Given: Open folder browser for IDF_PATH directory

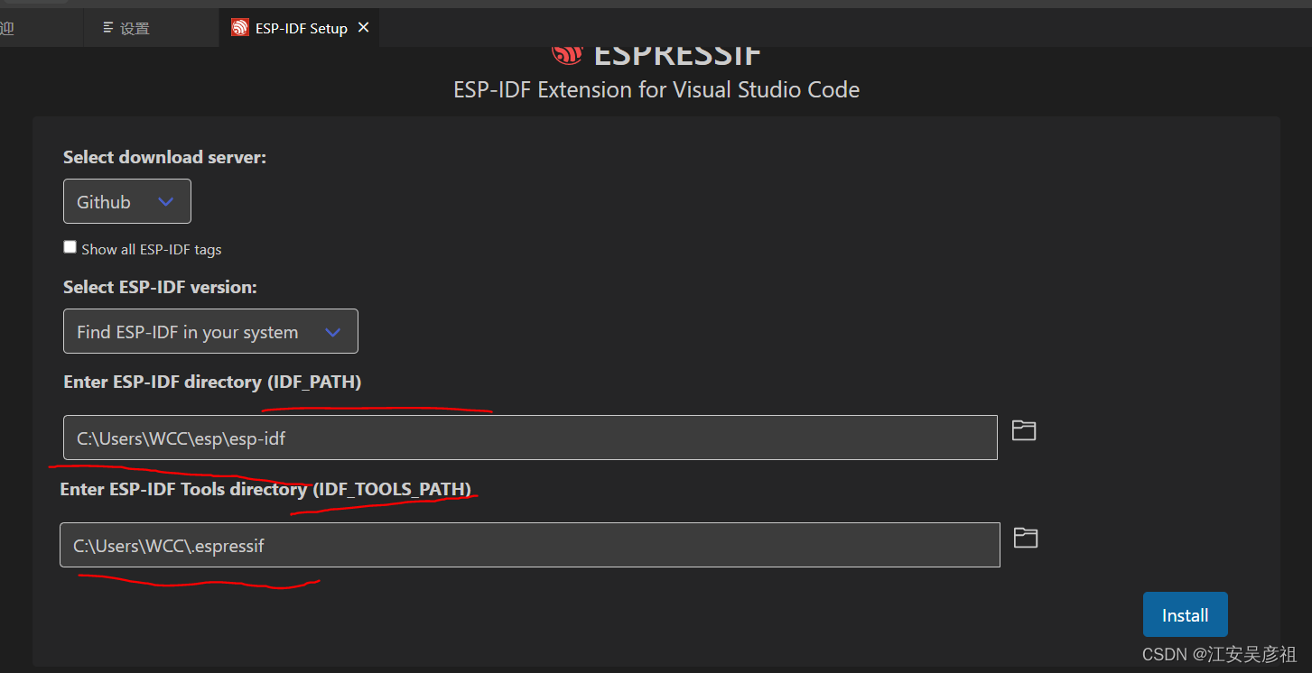Looking at the screenshot, I should pyautogui.click(x=1023, y=430).
